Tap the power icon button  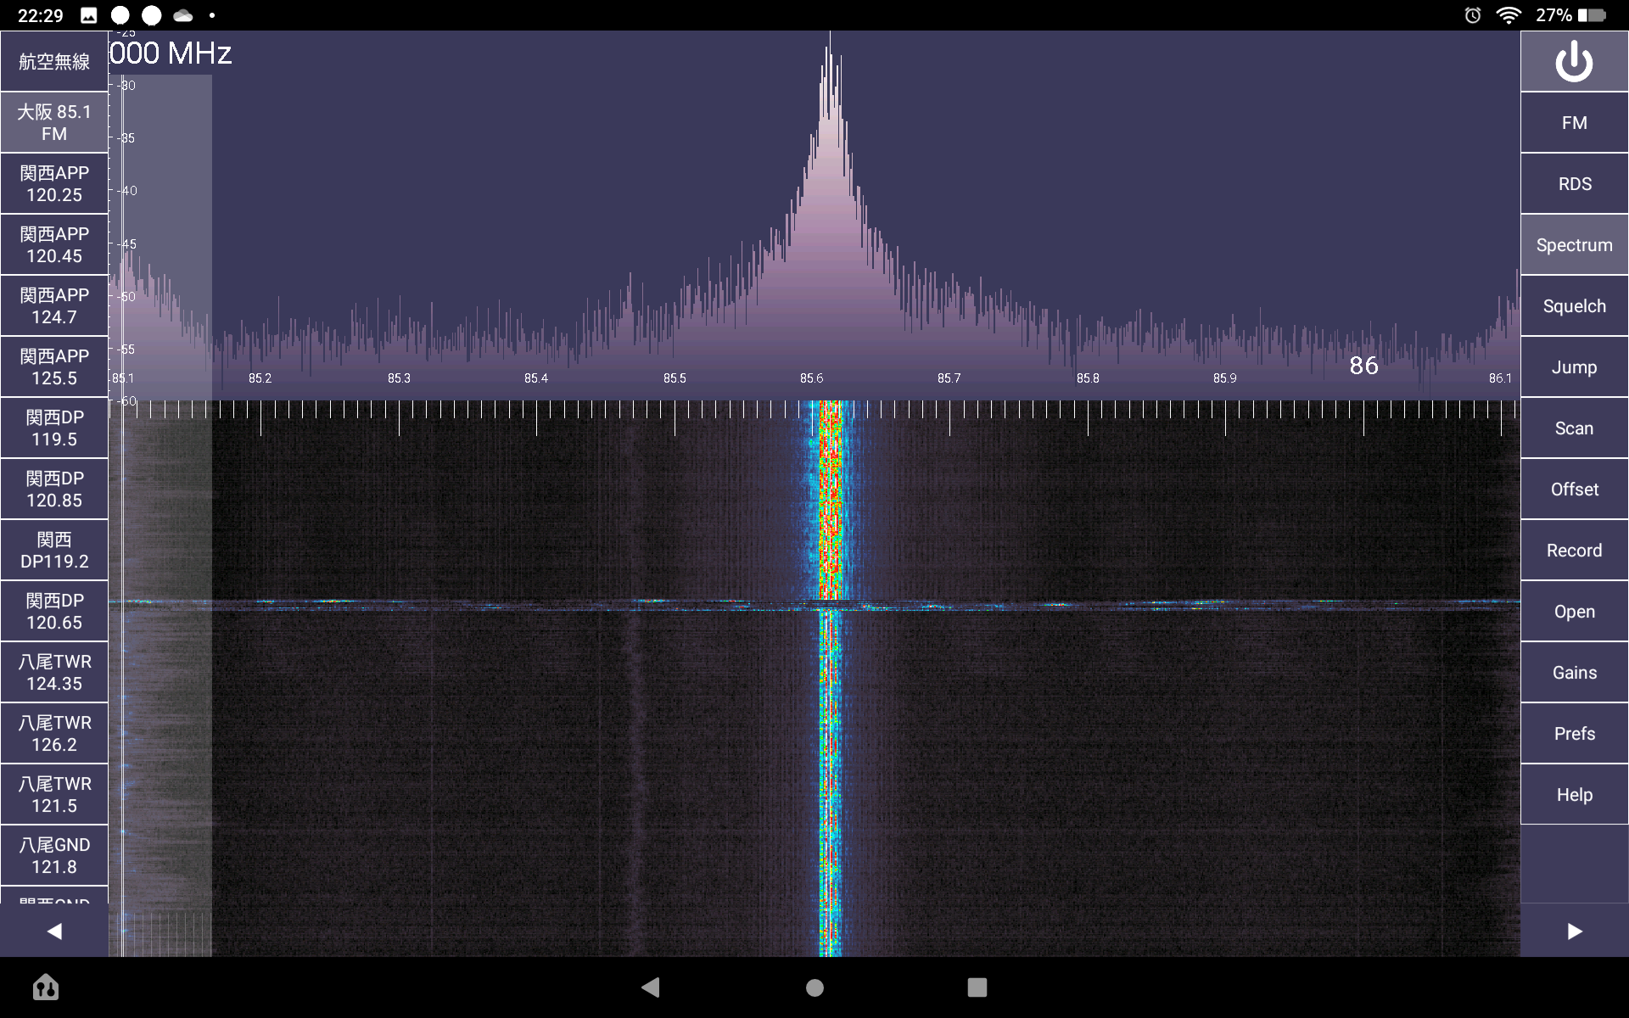[1574, 62]
